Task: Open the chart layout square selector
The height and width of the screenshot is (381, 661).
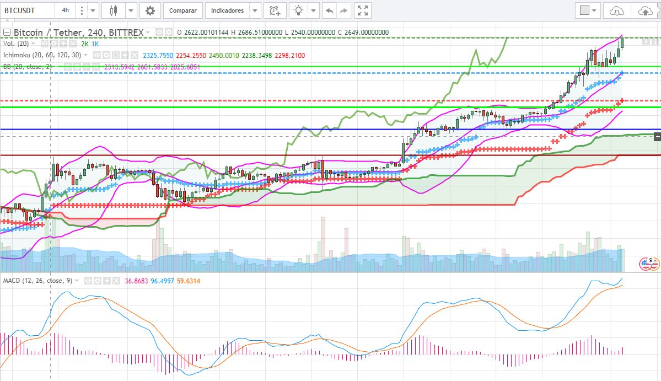Action: [588, 10]
